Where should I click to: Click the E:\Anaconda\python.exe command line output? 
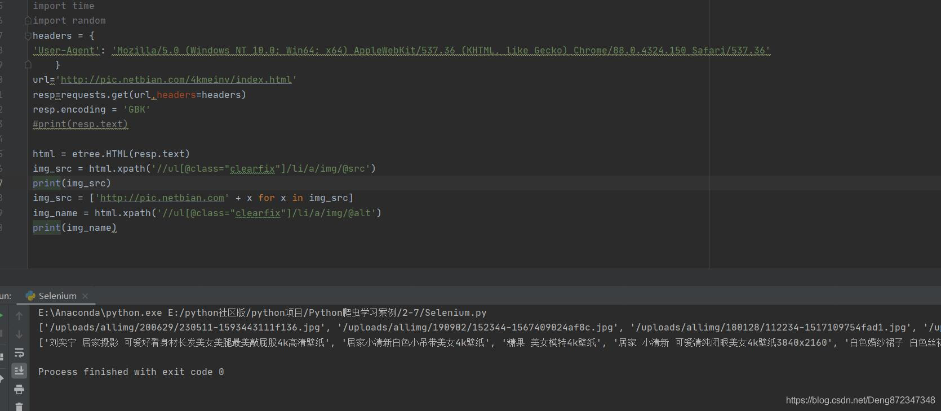[x=263, y=312]
